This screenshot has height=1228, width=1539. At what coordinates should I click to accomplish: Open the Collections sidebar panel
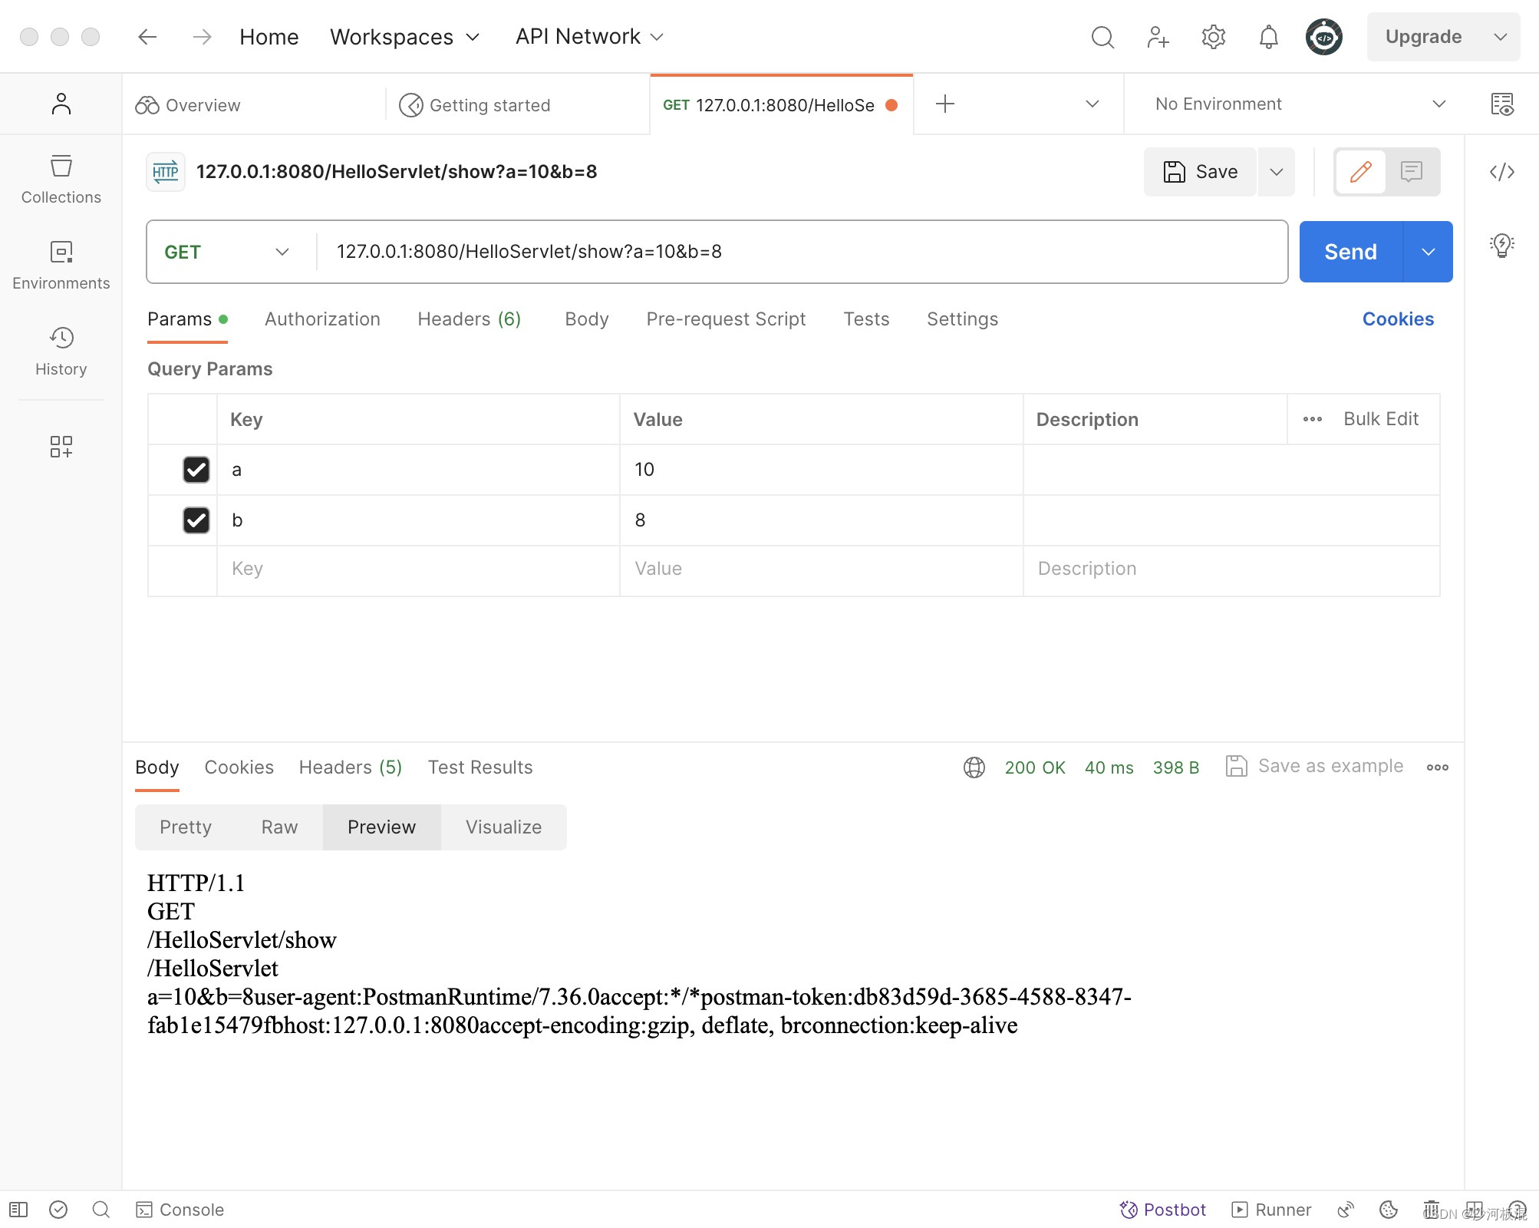(61, 180)
